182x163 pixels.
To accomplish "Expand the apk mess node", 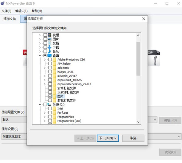I will (45, 68).
